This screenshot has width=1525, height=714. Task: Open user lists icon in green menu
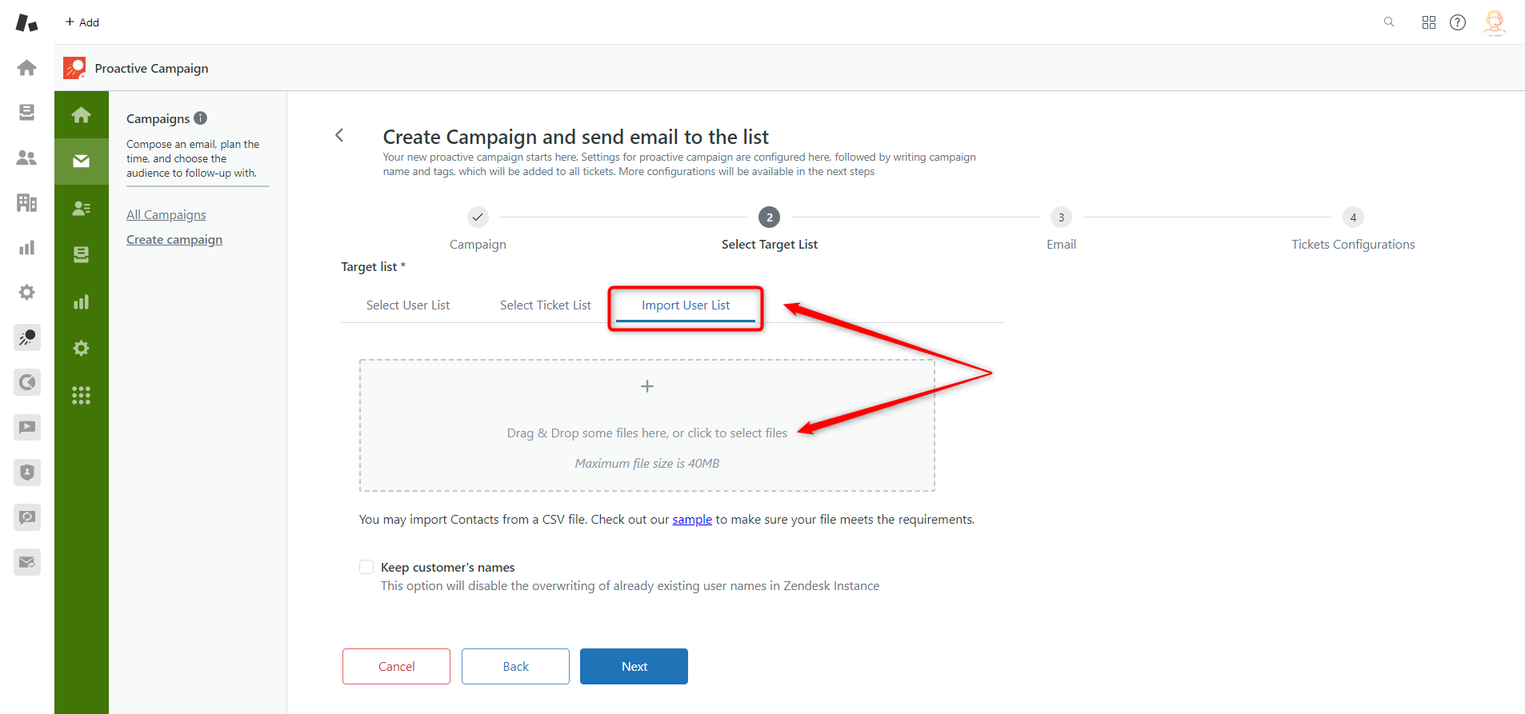click(x=81, y=208)
